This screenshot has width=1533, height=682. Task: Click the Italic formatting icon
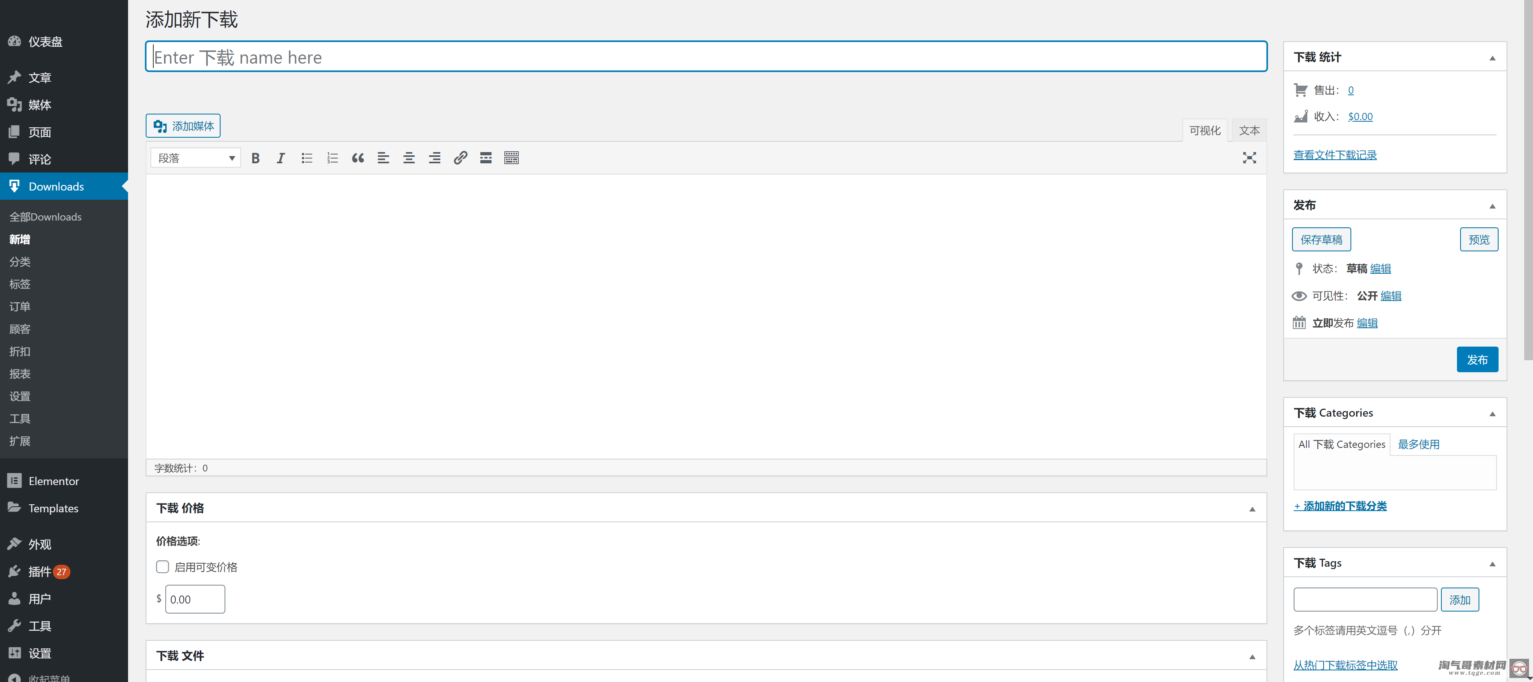[281, 157]
